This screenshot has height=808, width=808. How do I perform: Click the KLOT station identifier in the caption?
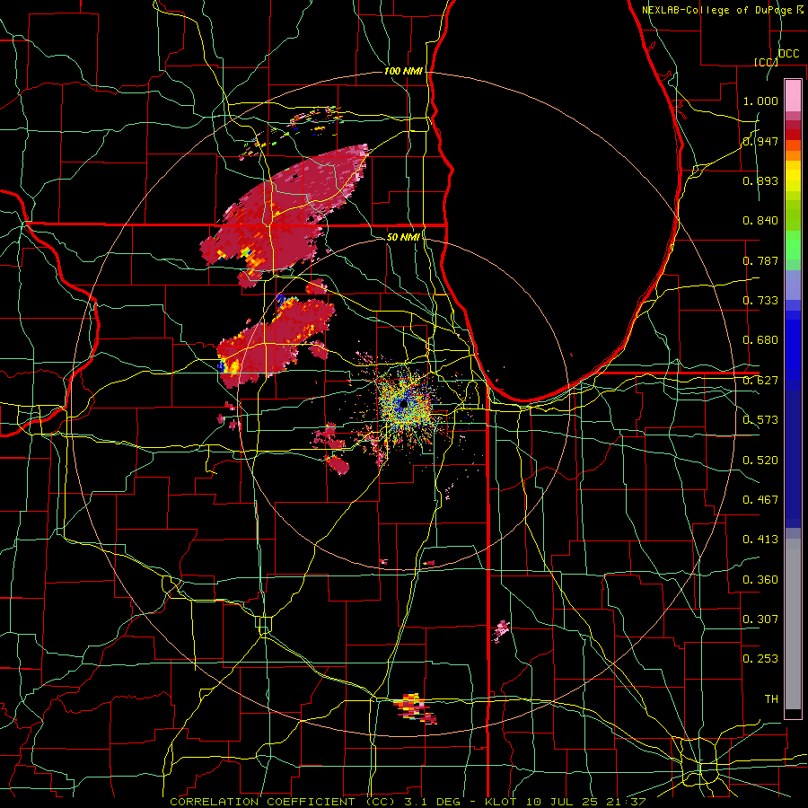[500, 802]
